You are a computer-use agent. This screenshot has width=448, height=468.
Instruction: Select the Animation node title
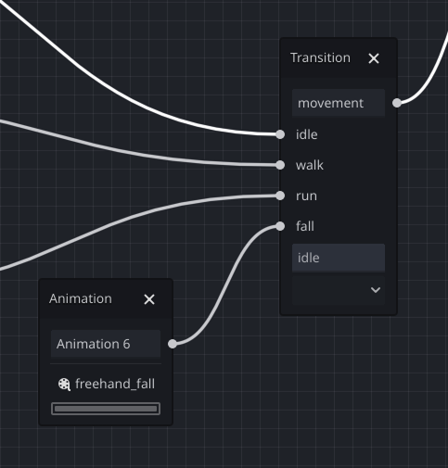tap(81, 298)
